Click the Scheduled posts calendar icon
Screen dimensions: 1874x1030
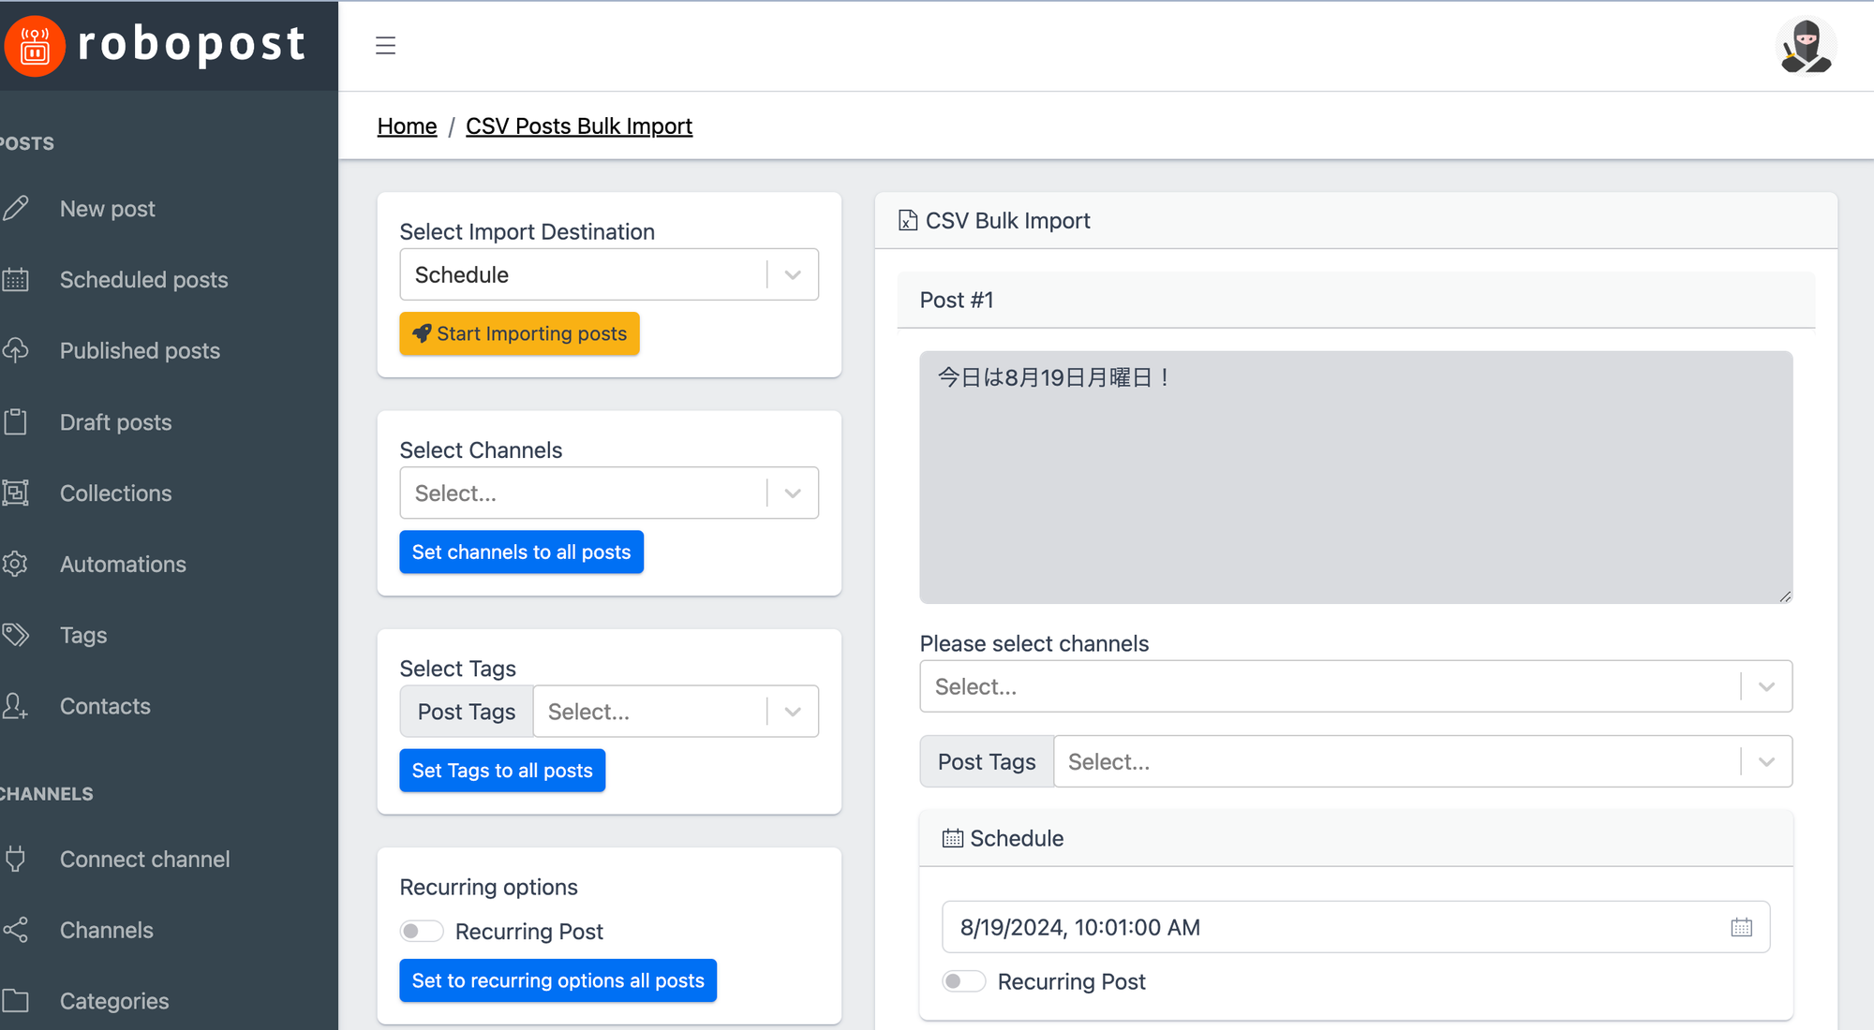tap(16, 279)
